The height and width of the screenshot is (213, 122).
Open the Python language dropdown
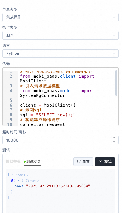[60, 53]
